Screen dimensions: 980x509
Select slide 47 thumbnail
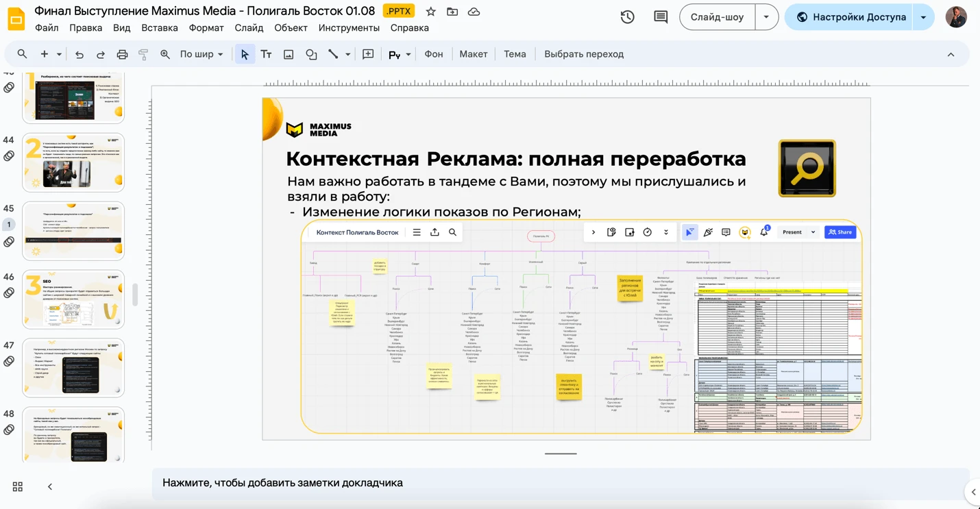73,368
